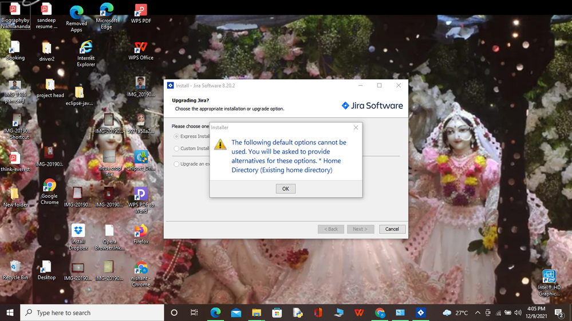Open the notification Action Center
This screenshot has width=572, height=321.
point(559,312)
